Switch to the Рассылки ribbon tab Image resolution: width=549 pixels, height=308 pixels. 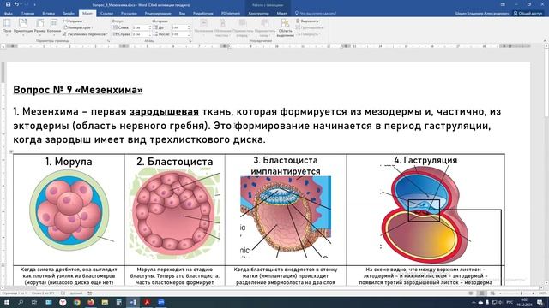point(129,14)
